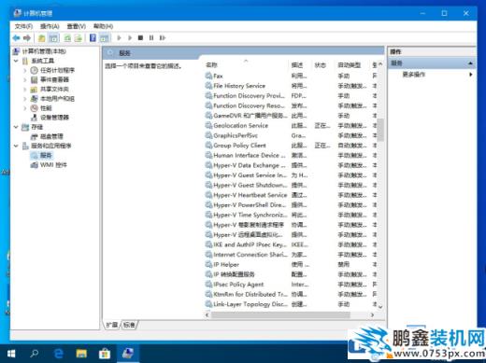Click the horizontal scrollbar thumb
The width and height of the screenshot is (486, 363).
pos(280,314)
